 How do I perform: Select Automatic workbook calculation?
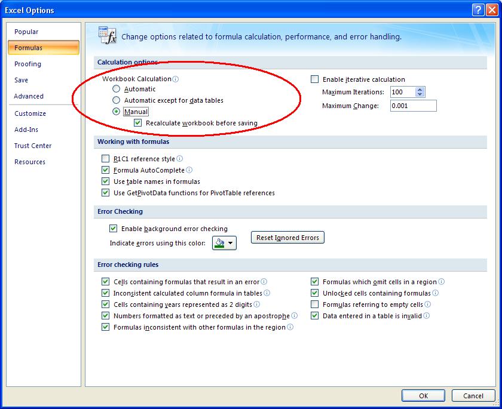pos(116,89)
